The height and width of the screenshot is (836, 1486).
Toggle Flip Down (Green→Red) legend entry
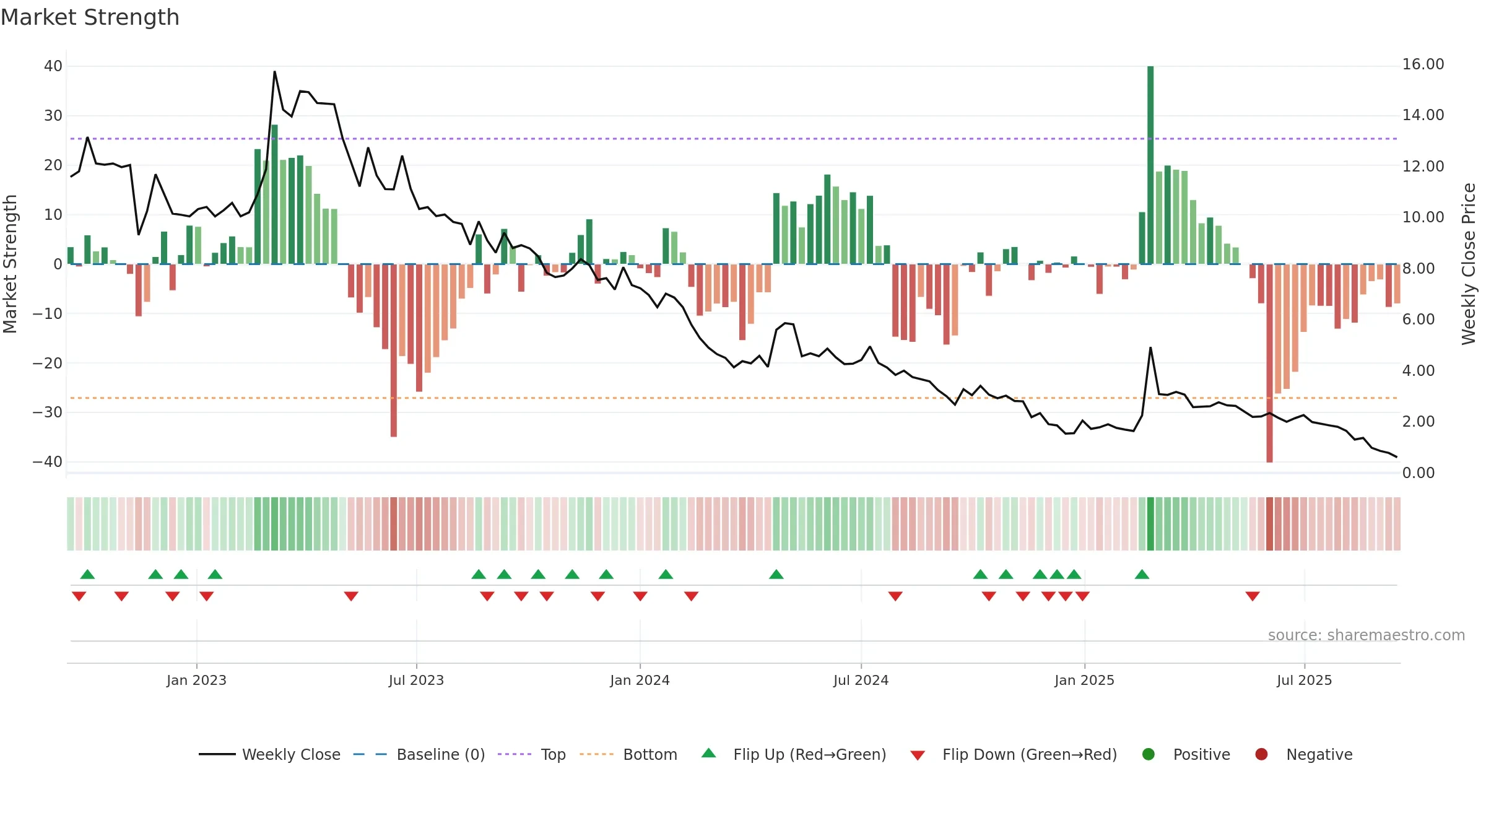pos(1014,754)
